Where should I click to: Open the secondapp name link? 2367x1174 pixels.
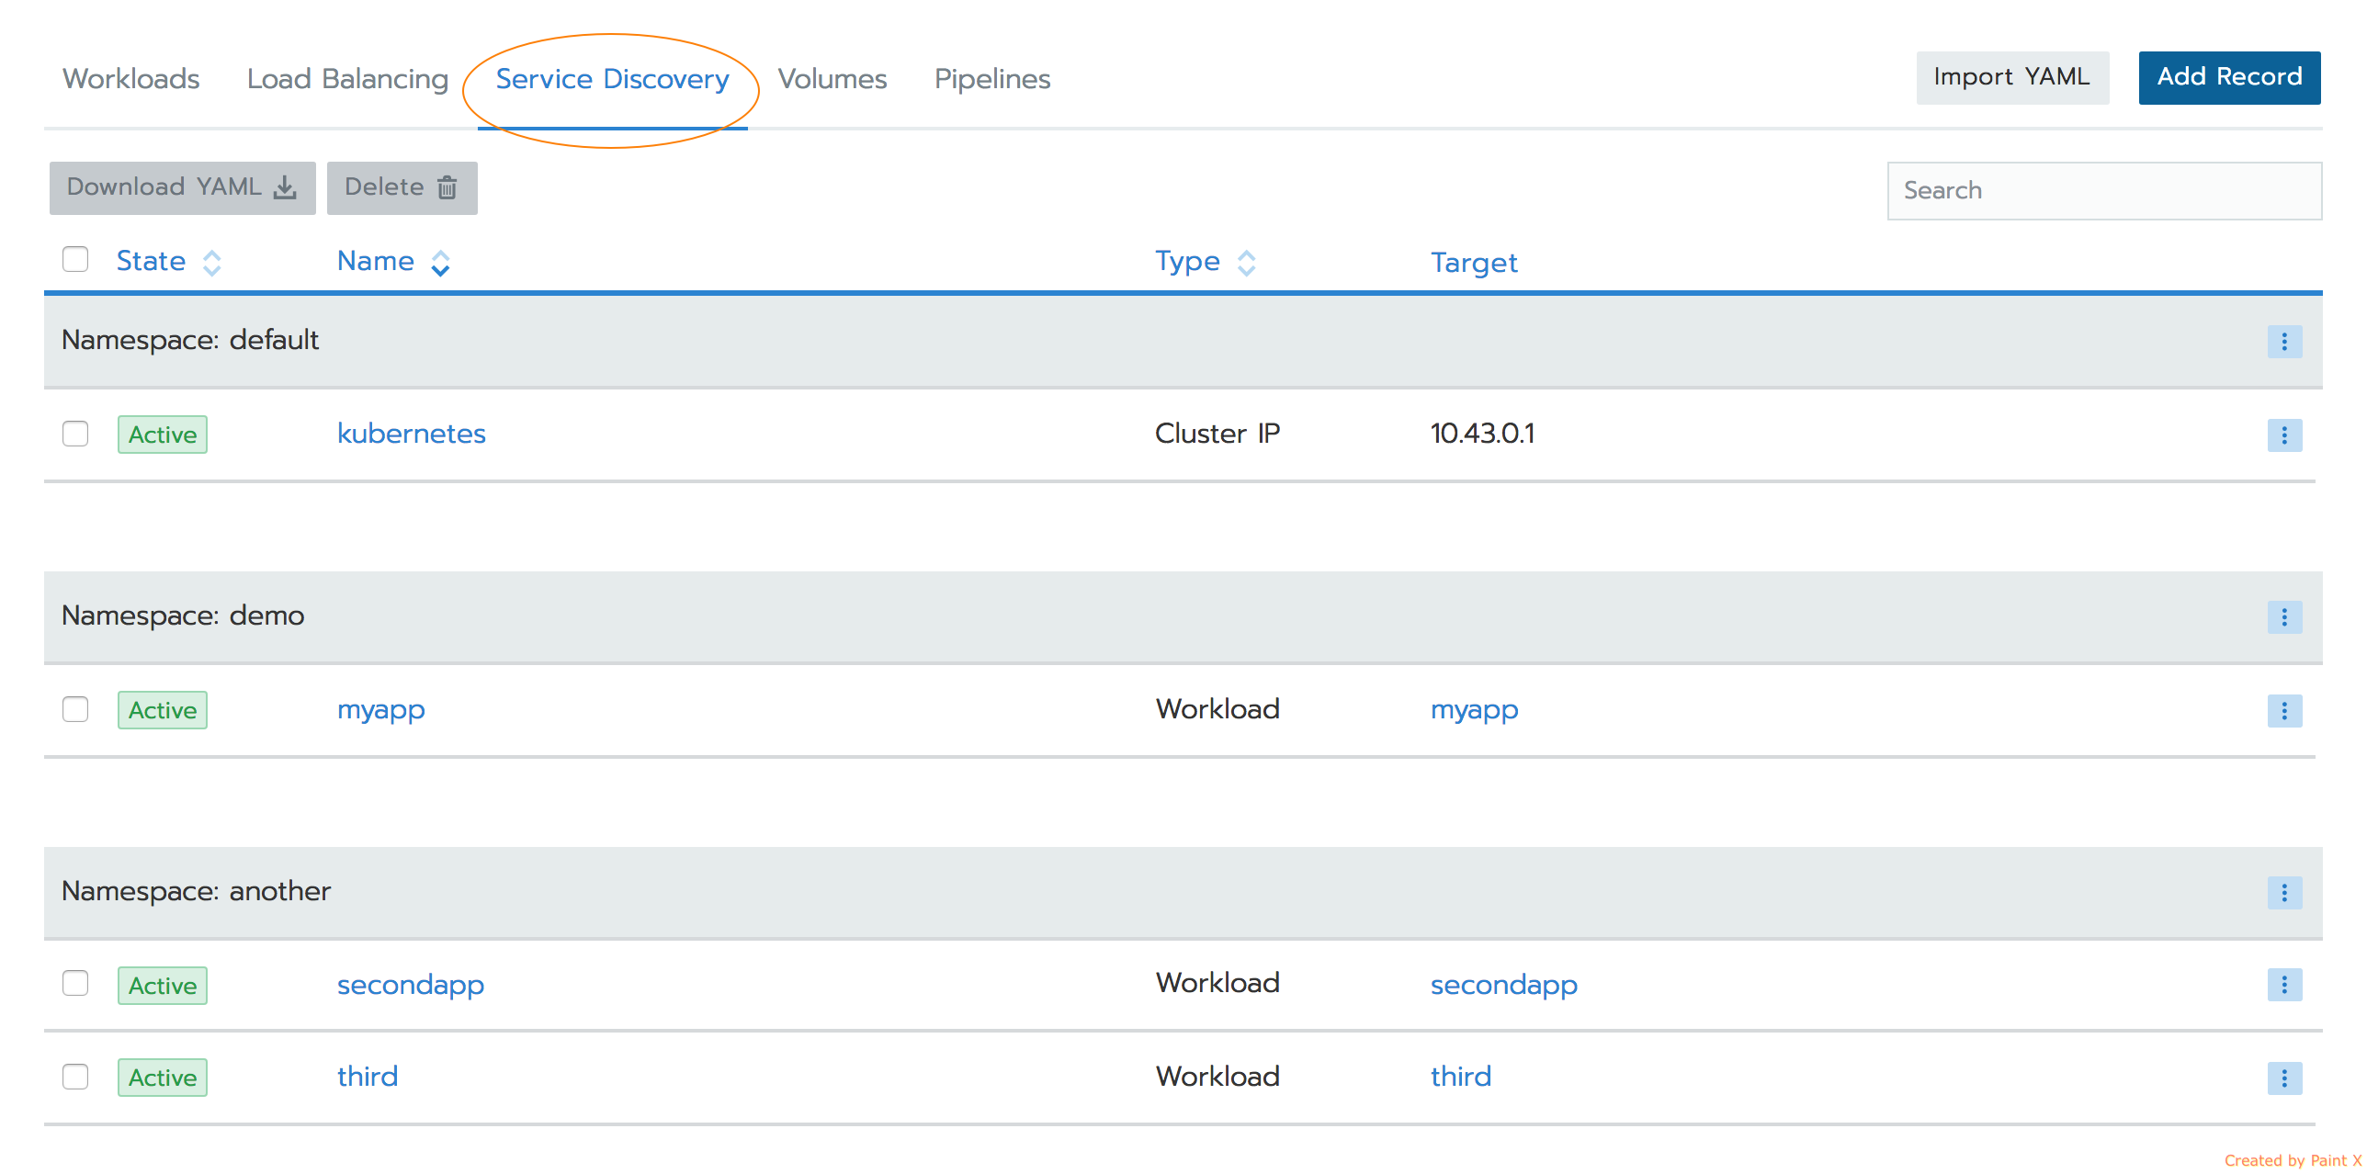click(410, 985)
